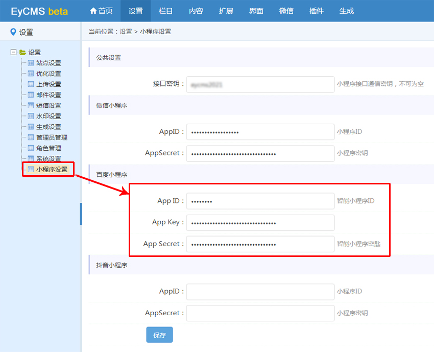Click the 角色管理 table icon
The image size is (434, 352).
coord(31,148)
